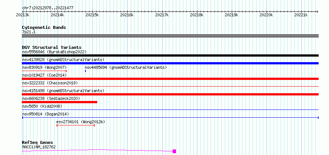Click the magenta MACC1 exon block
329x155 pixels.
(174, 151)
